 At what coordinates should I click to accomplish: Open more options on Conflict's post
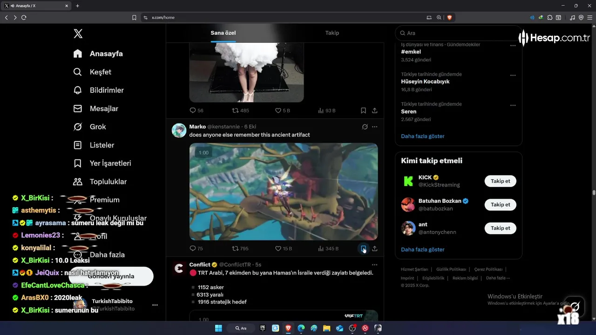(x=374, y=265)
